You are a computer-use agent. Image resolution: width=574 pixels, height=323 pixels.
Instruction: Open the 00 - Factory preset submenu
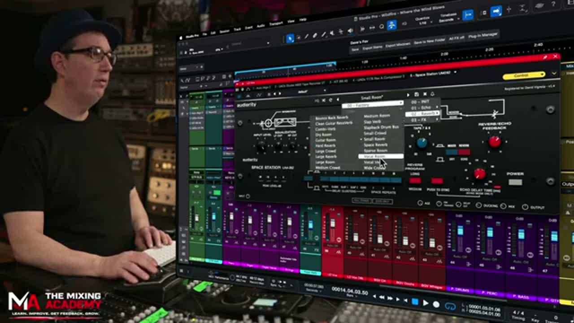click(373, 105)
